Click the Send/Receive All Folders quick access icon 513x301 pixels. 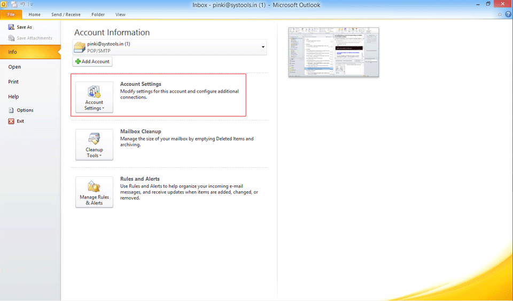[x=14, y=4]
